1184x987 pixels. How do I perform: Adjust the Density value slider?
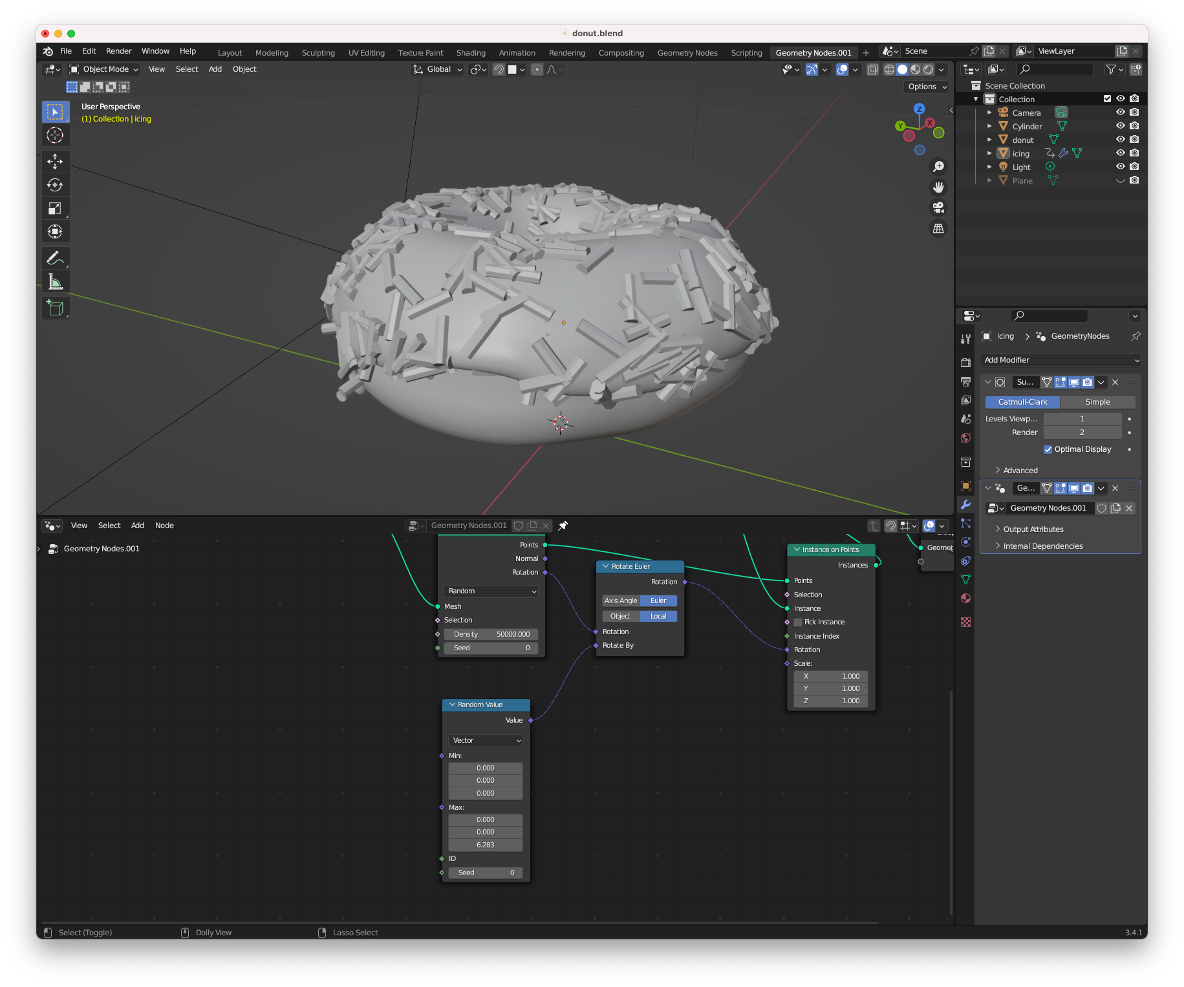point(491,634)
